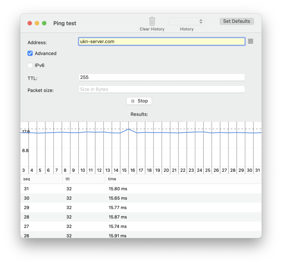The width and height of the screenshot is (282, 265).
Task: Click the spike at sequence 16 on graph
Action: point(129,129)
